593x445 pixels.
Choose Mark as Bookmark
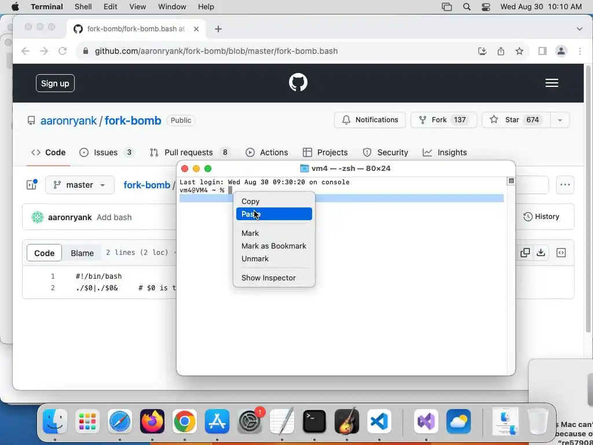(x=274, y=246)
